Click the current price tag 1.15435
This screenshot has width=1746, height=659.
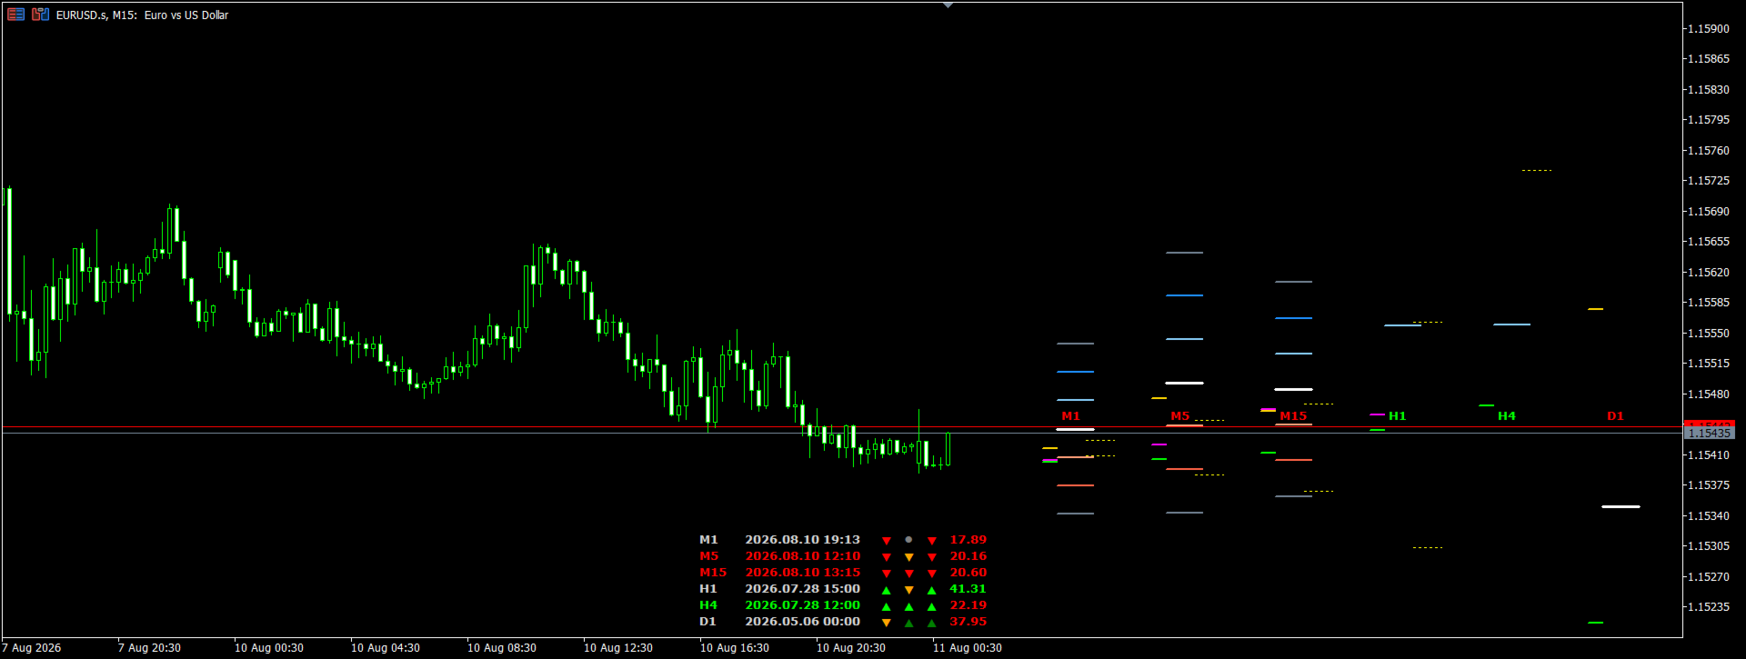point(1709,434)
